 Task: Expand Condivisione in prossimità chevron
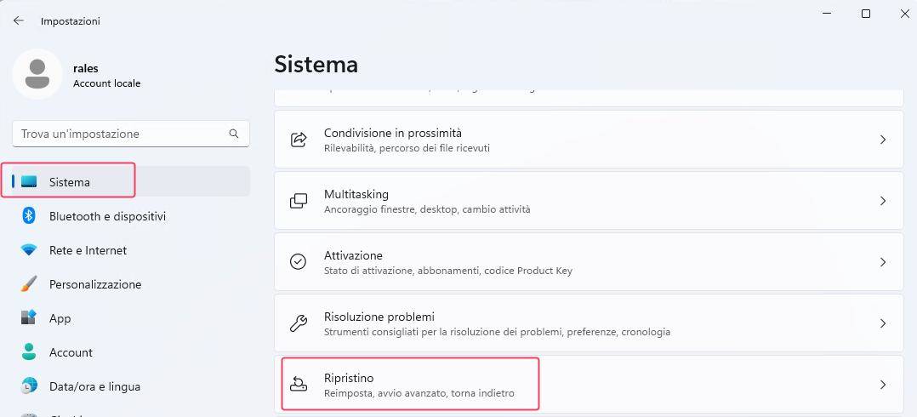point(883,140)
